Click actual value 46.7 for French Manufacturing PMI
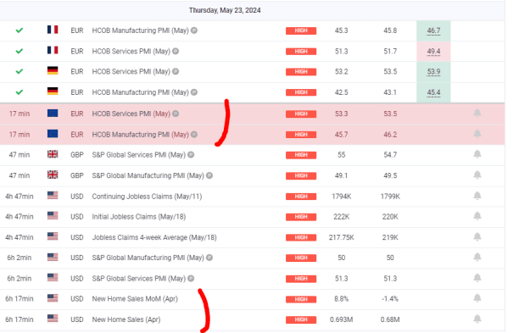Viewport: 530px width, 333px height. pyautogui.click(x=433, y=31)
